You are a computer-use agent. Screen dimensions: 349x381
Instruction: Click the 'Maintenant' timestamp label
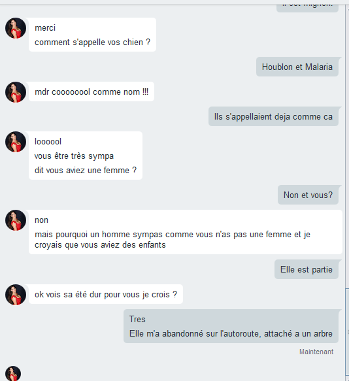(316, 352)
